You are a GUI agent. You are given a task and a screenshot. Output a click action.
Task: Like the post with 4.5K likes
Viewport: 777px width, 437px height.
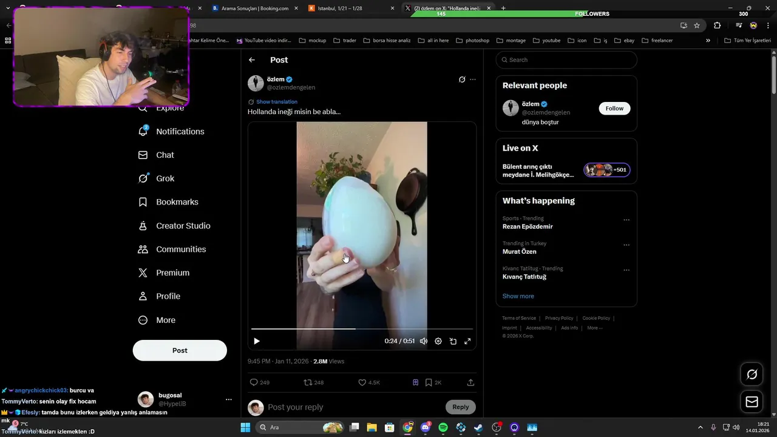369,382
